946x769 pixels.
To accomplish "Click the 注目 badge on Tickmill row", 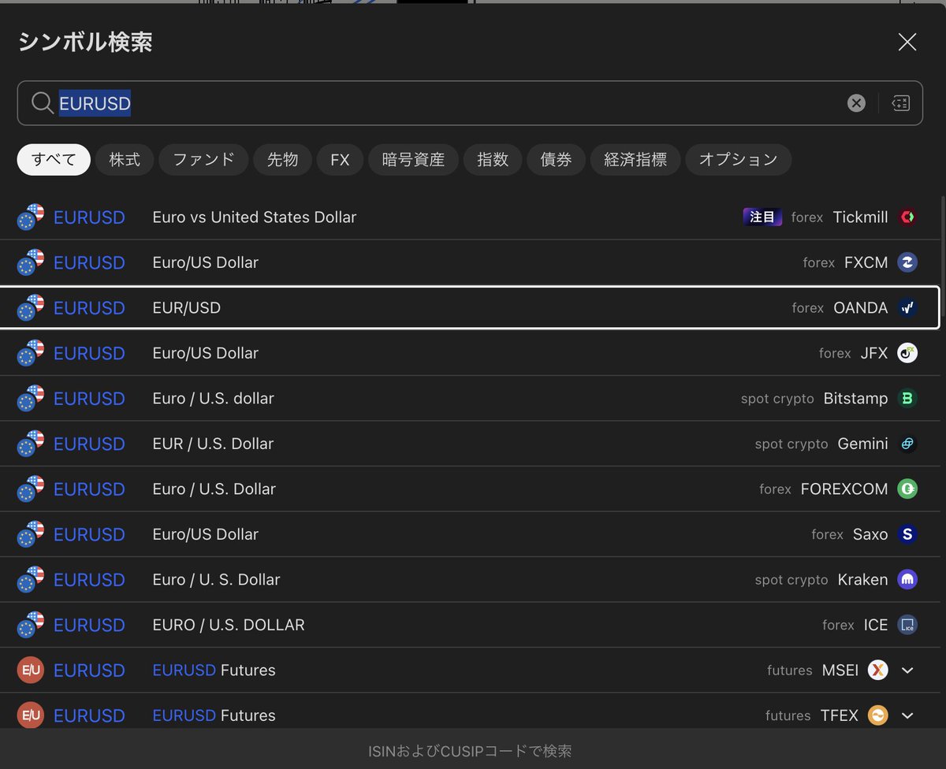I will coord(762,217).
